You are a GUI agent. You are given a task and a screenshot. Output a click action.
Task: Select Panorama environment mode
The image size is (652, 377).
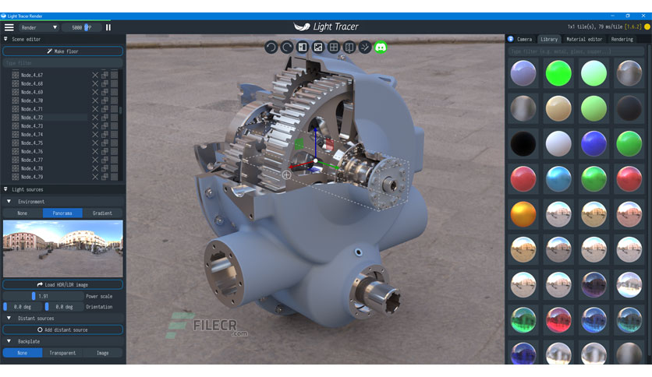(x=62, y=213)
